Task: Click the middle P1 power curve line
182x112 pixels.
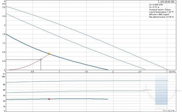Action: tap(76, 91)
